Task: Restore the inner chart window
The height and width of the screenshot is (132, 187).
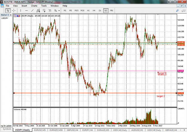Action: pyautogui.click(x=182, y=6)
